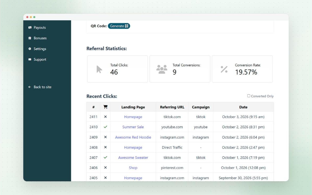Viewport: 312px width, 195px height.
Task: Click date October 1, 2026 (12:08 pm)
Action: (x=243, y=168)
